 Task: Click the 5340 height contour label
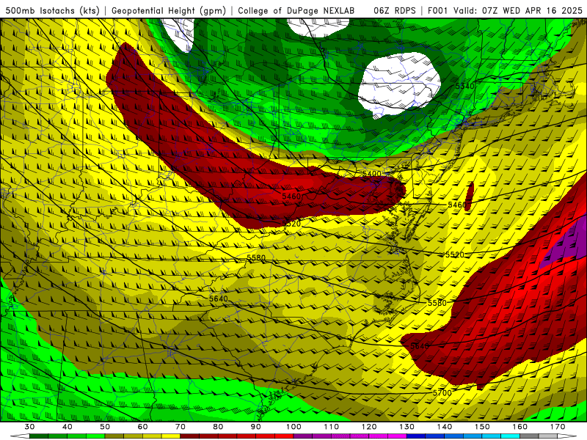pos(464,87)
